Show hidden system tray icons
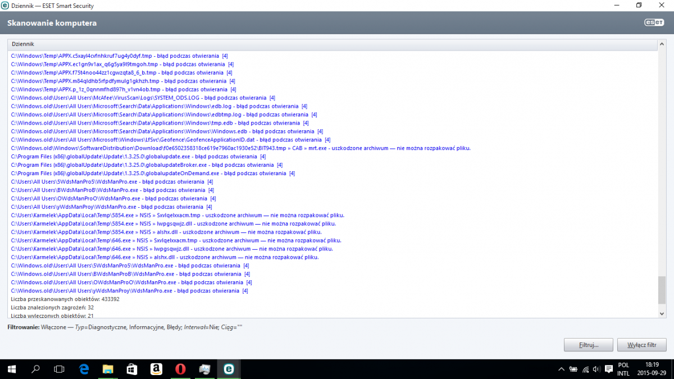Viewport: 674px width, 379px height. 561,369
